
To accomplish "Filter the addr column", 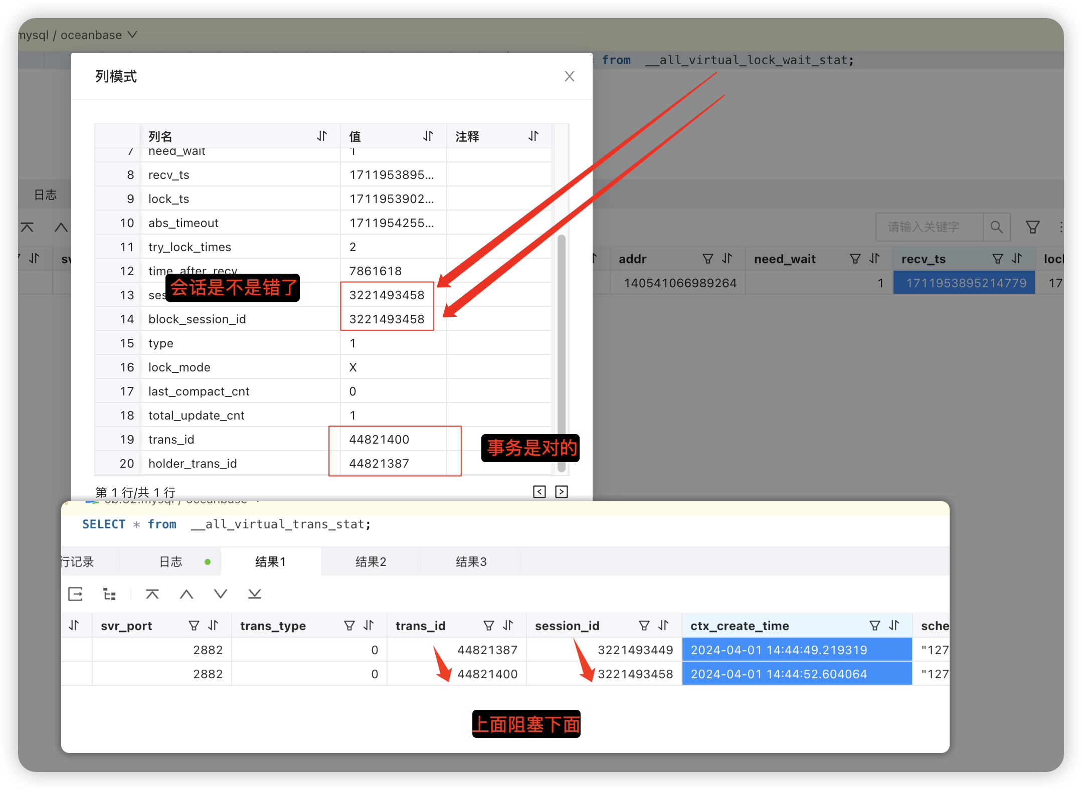I will click(x=707, y=259).
